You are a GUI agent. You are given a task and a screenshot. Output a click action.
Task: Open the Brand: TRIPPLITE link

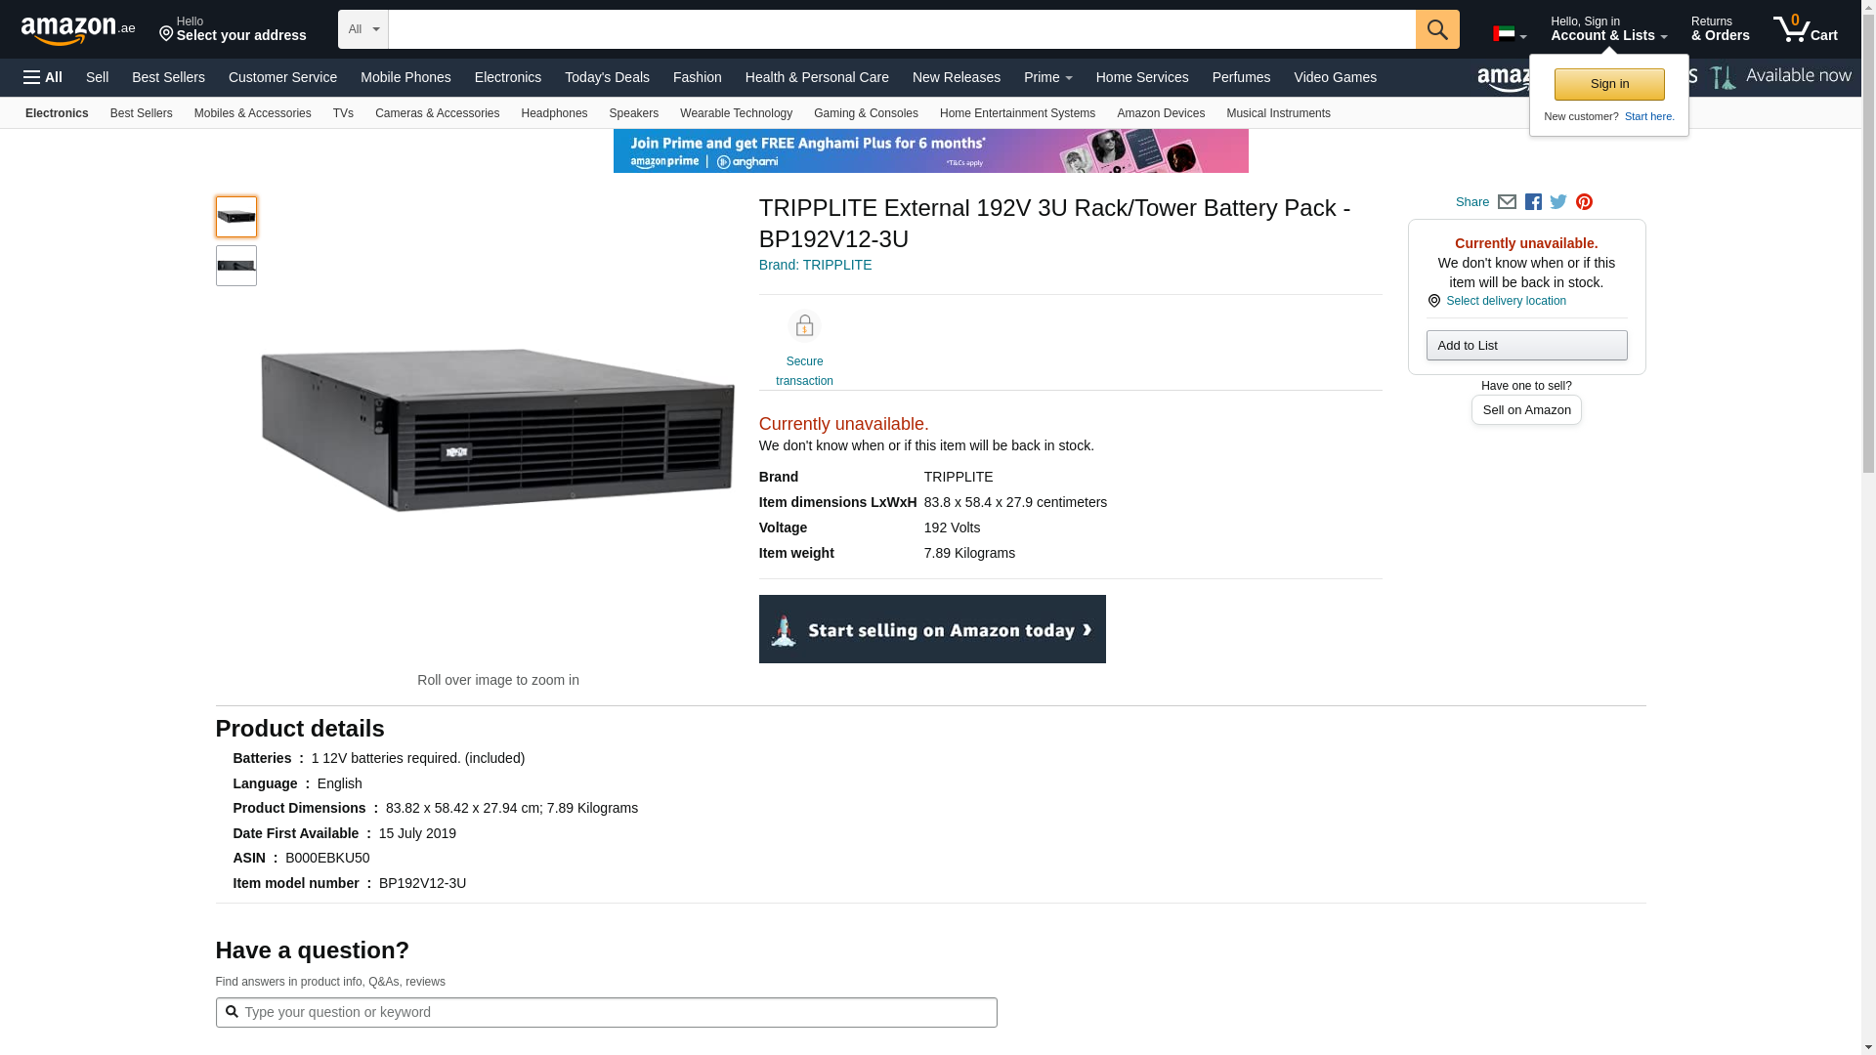point(815,265)
